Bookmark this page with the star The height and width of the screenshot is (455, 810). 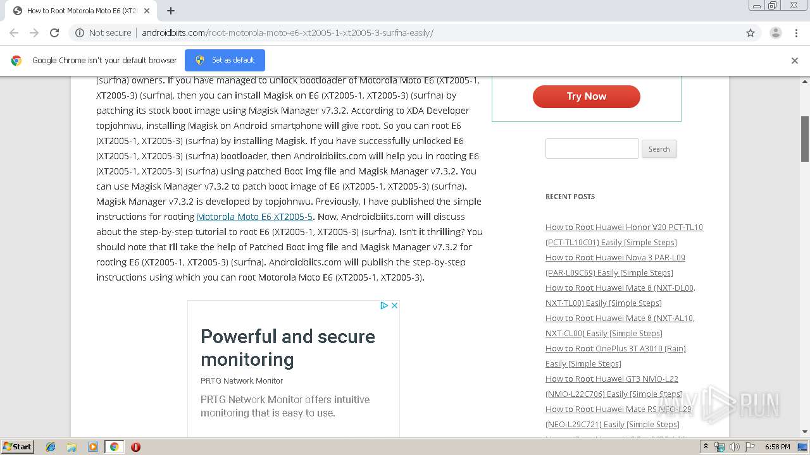[x=751, y=33]
